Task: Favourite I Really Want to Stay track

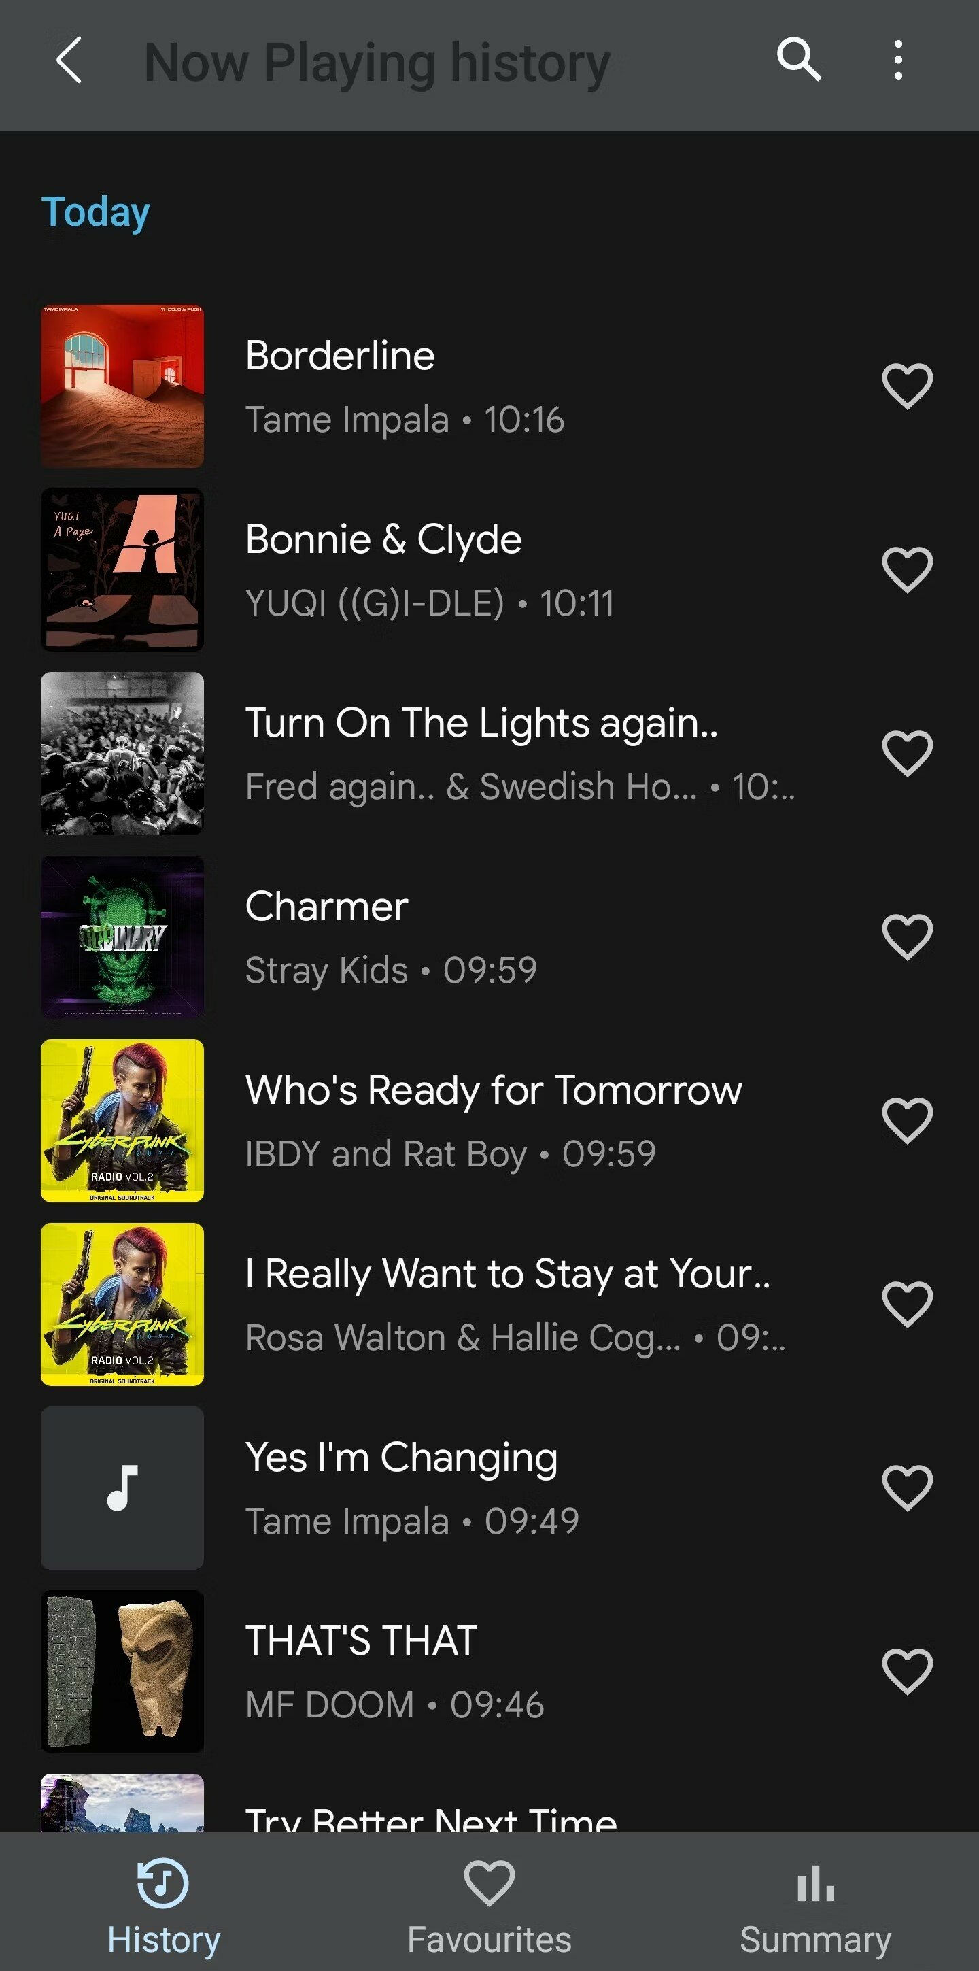Action: tap(907, 1304)
